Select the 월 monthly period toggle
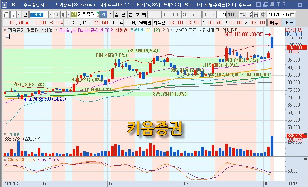This screenshot has height=187, width=308. [117, 14]
